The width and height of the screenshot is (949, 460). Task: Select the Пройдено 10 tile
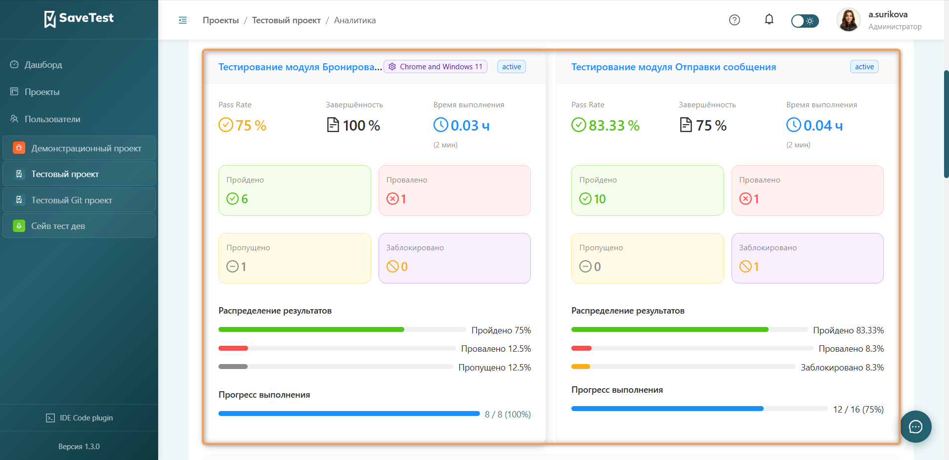click(x=647, y=190)
